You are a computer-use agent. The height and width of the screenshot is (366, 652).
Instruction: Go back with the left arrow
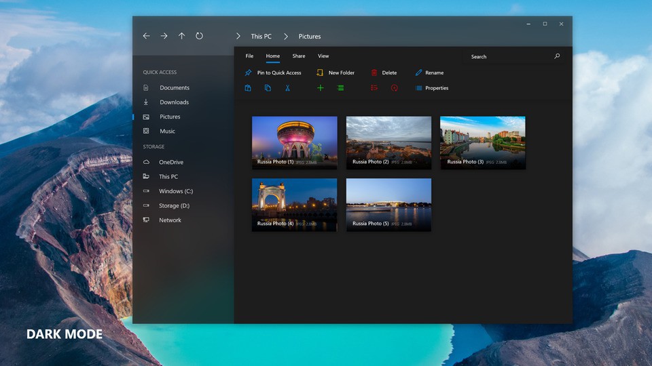pyautogui.click(x=146, y=36)
